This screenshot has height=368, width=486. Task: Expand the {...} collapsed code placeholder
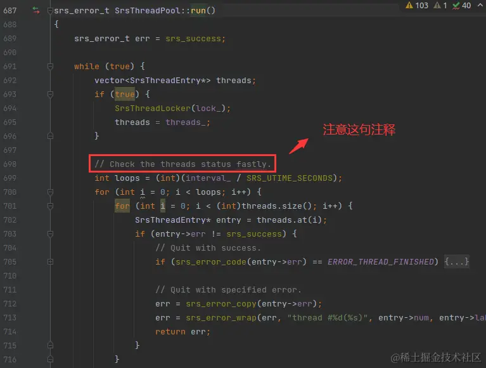(x=457, y=261)
